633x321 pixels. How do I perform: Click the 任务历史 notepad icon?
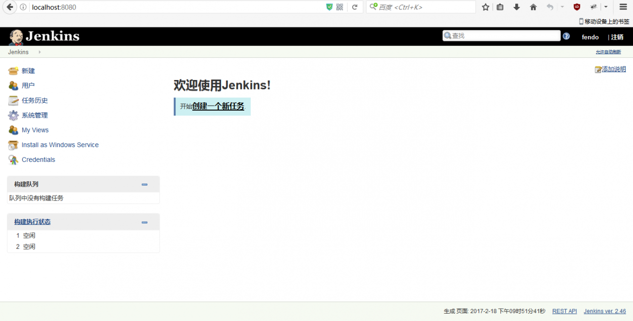(x=13, y=100)
